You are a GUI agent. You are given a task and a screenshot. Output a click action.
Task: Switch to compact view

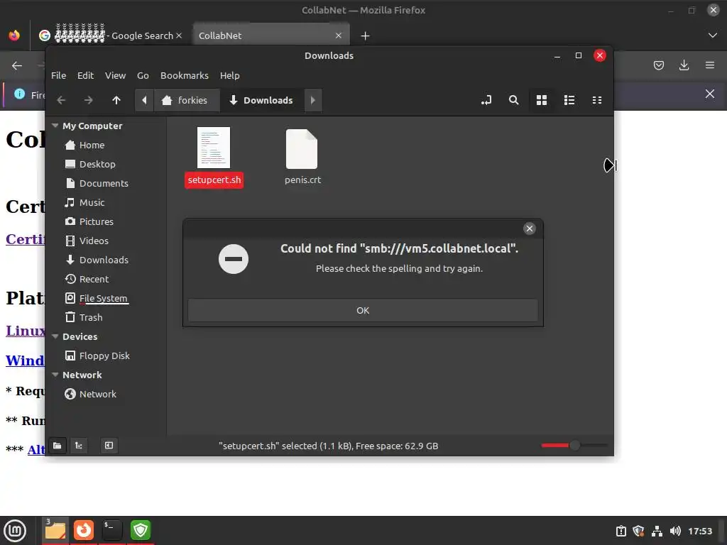click(x=597, y=100)
